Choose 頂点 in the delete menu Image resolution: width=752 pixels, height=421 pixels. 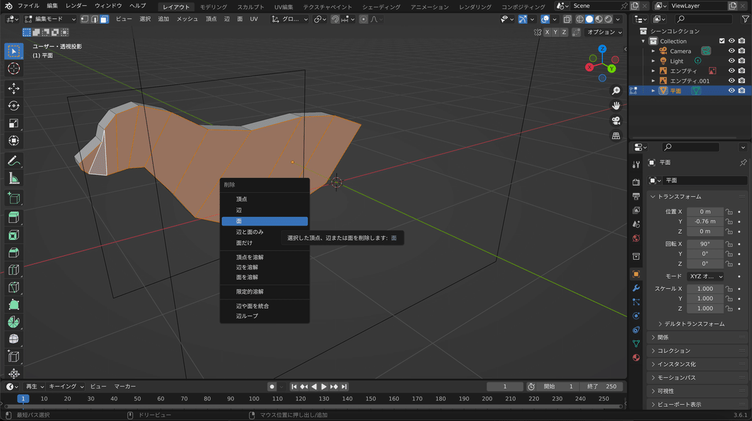tap(264, 199)
